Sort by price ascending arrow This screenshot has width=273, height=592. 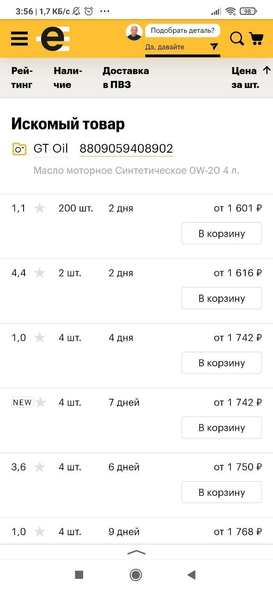pyautogui.click(x=267, y=70)
